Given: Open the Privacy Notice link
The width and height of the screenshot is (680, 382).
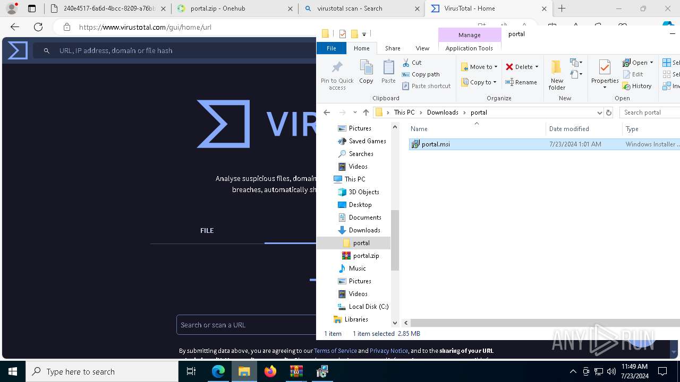Looking at the screenshot, I should tap(389, 351).
